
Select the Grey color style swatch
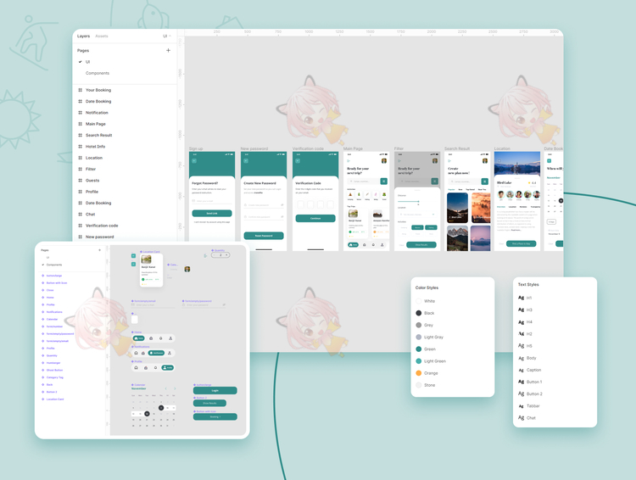(x=419, y=325)
